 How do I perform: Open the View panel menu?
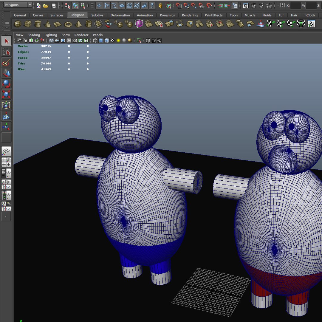click(19, 35)
